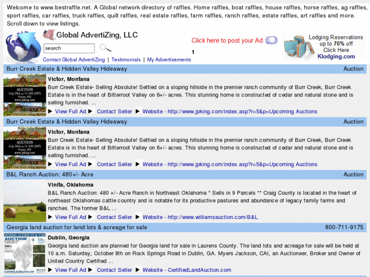Click 'Click here to post your Ad'
The height and width of the screenshot is (277, 370).
tap(227, 41)
